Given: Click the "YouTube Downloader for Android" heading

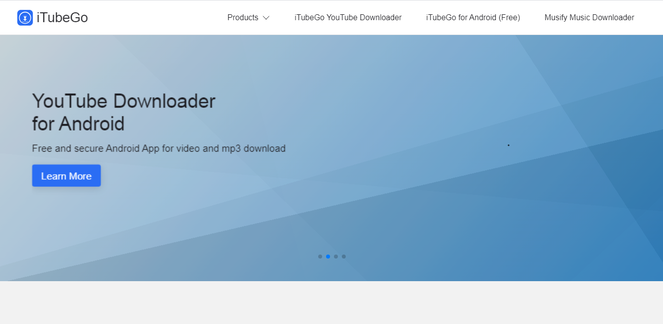Looking at the screenshot, I should click(124, 112).
